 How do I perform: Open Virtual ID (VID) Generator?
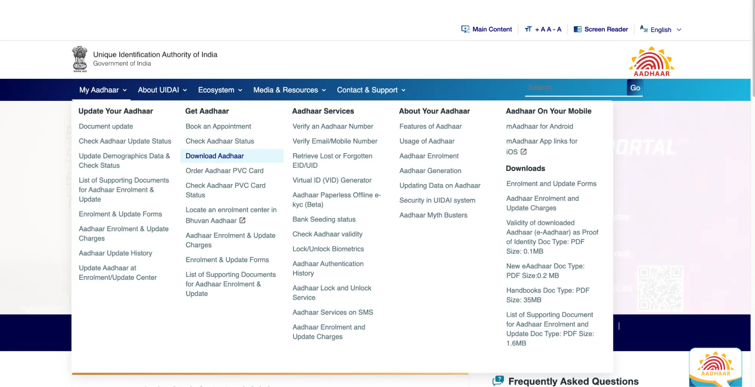tap(332, 180)
